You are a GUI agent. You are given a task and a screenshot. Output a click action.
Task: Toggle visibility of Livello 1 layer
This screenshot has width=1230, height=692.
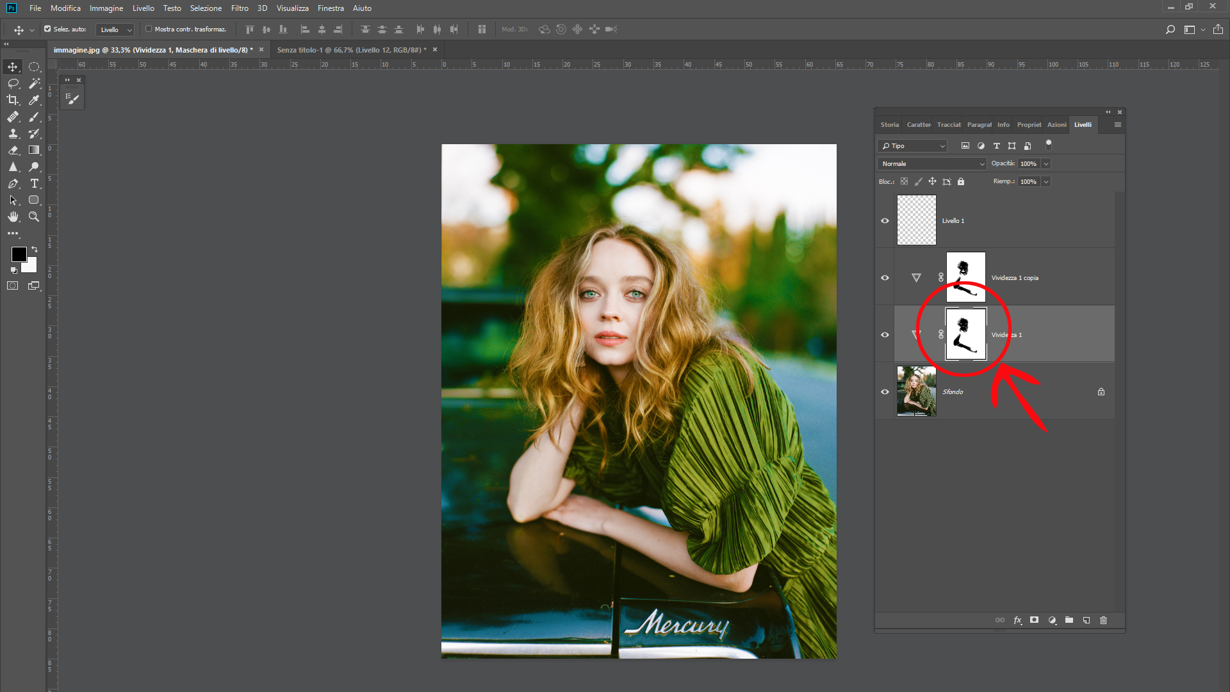click(885, 220)
